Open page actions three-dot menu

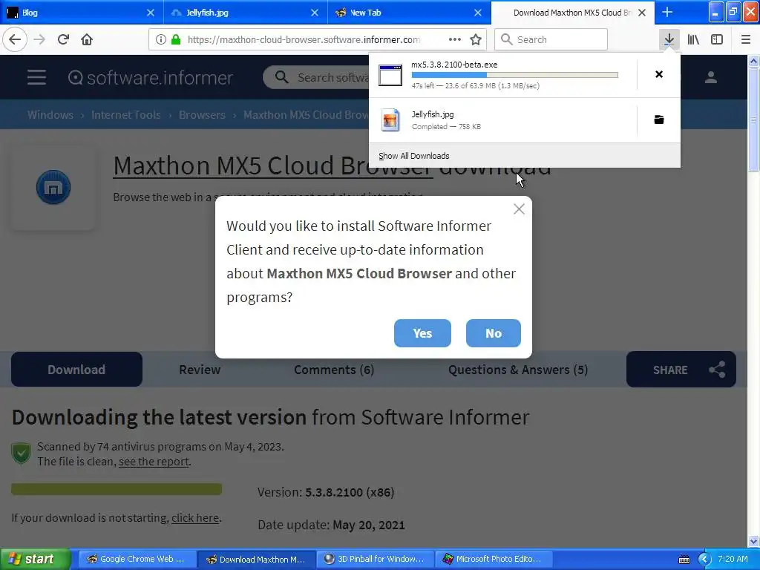pyautogui.click(x=455, y=39)
